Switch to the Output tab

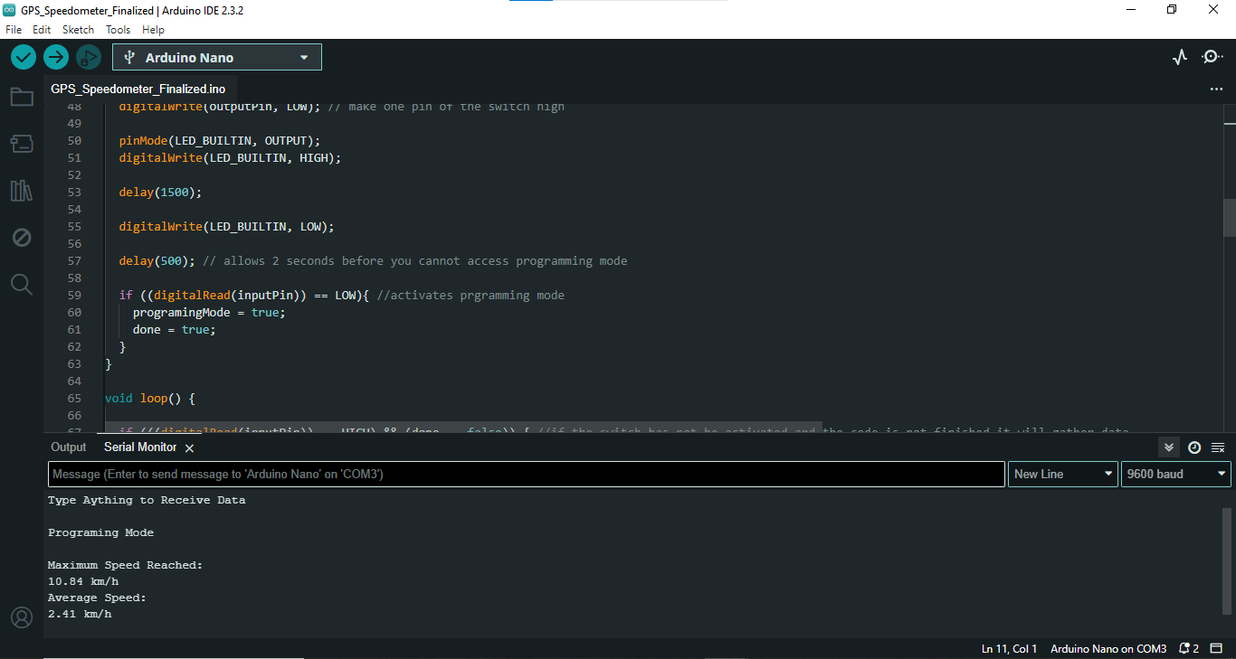[x=69, y=447]
